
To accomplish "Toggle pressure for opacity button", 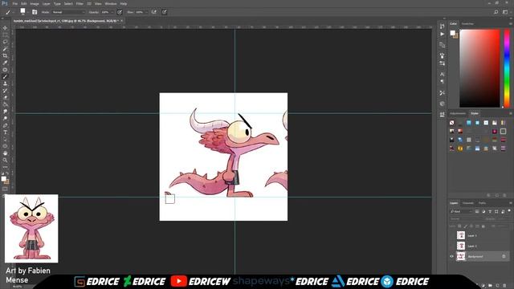I will (x=120, y=12).
